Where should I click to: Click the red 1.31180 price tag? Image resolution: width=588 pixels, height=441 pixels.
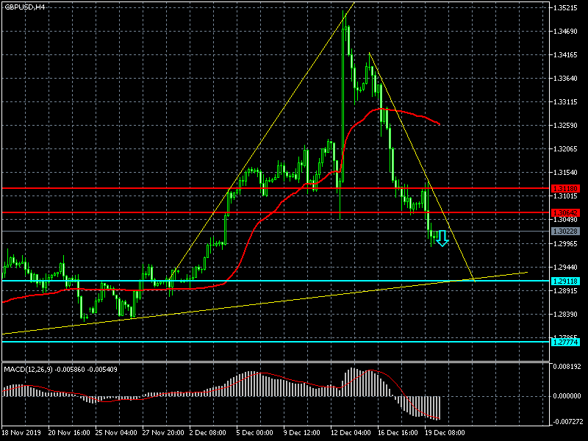click(x=565, y=188)
